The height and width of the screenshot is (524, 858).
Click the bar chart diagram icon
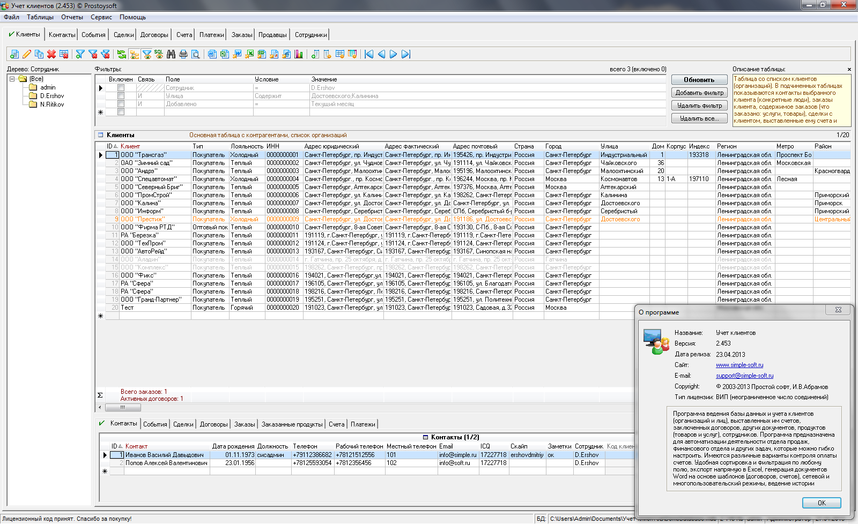tap(299, 54)
